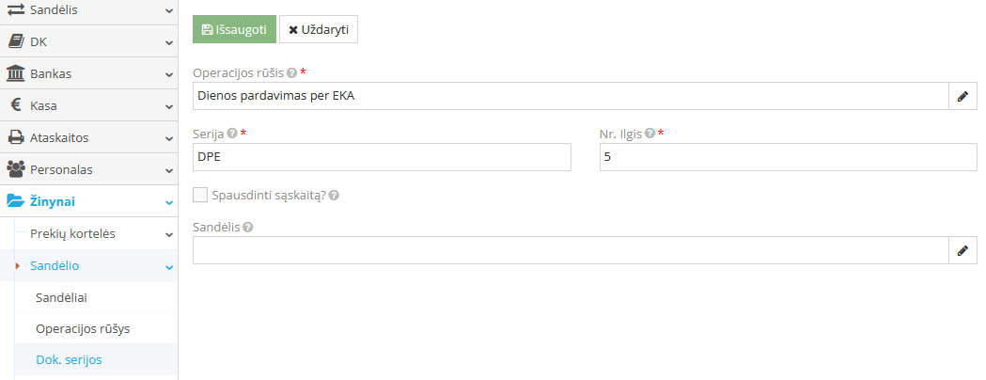Expand the Prekių kortelės submenu chevron
This screenshot has width=986, height=380.
pos(168,234)
